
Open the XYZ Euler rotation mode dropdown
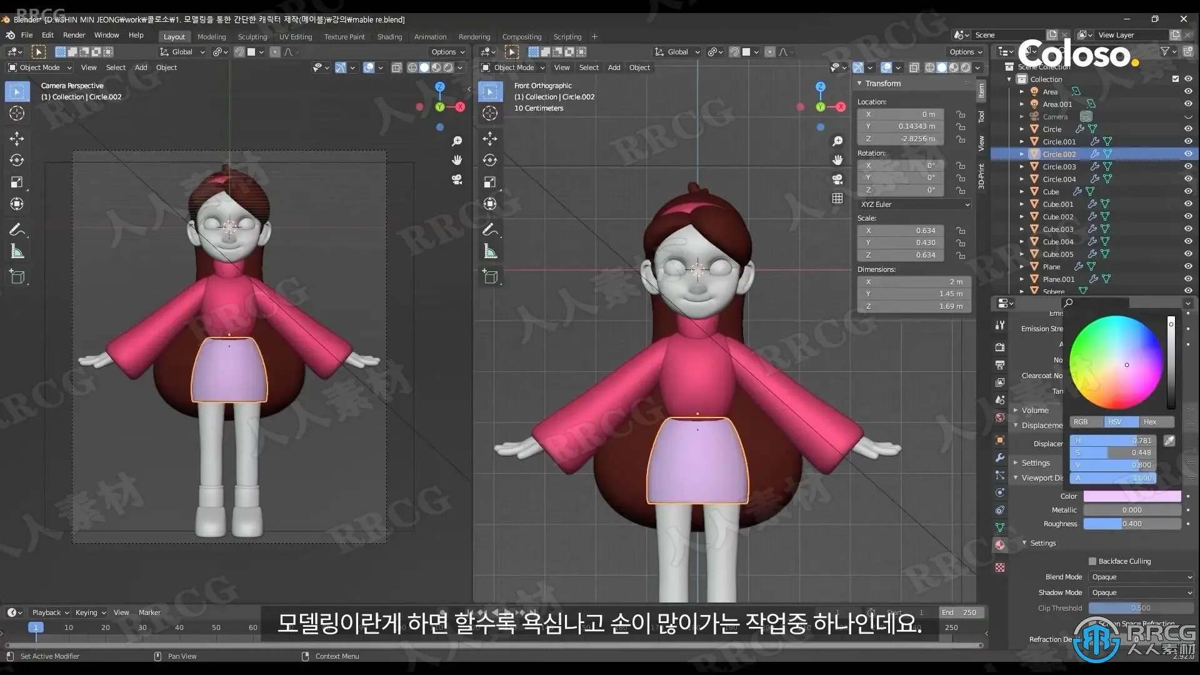point(914,204)
